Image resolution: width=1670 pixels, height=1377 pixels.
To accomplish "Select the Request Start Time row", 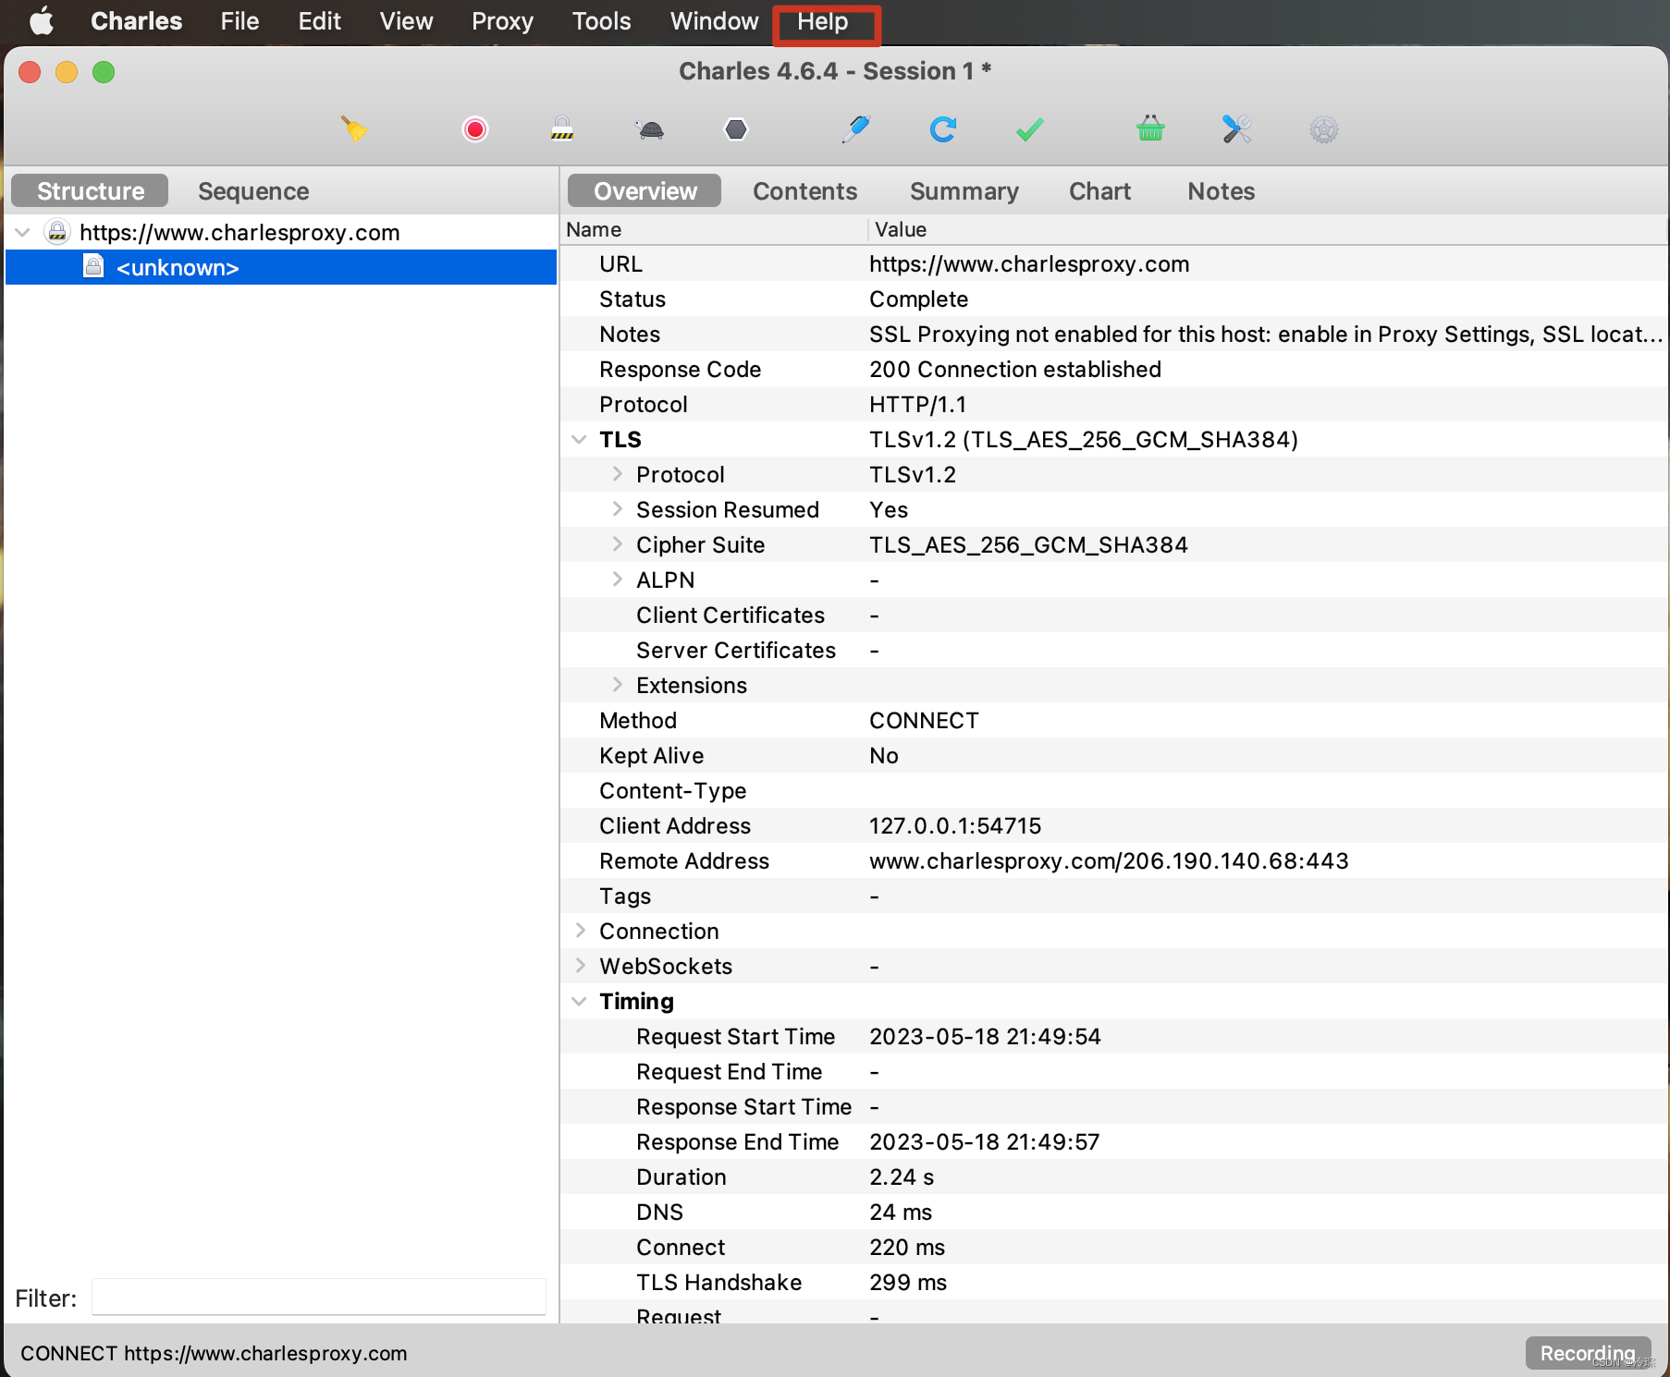I will [x=1114, y=1036].
